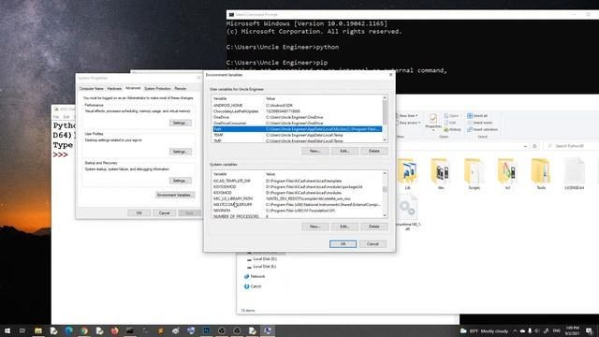Screen dimensions: 599x337
Task: Click the Search Python39 field
Action: (572, 146)
